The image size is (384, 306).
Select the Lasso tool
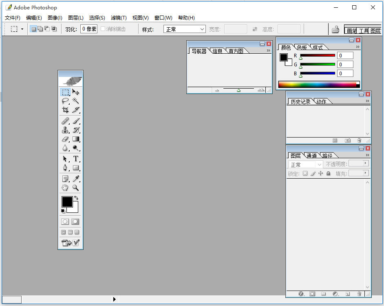(x=65, y=101)
